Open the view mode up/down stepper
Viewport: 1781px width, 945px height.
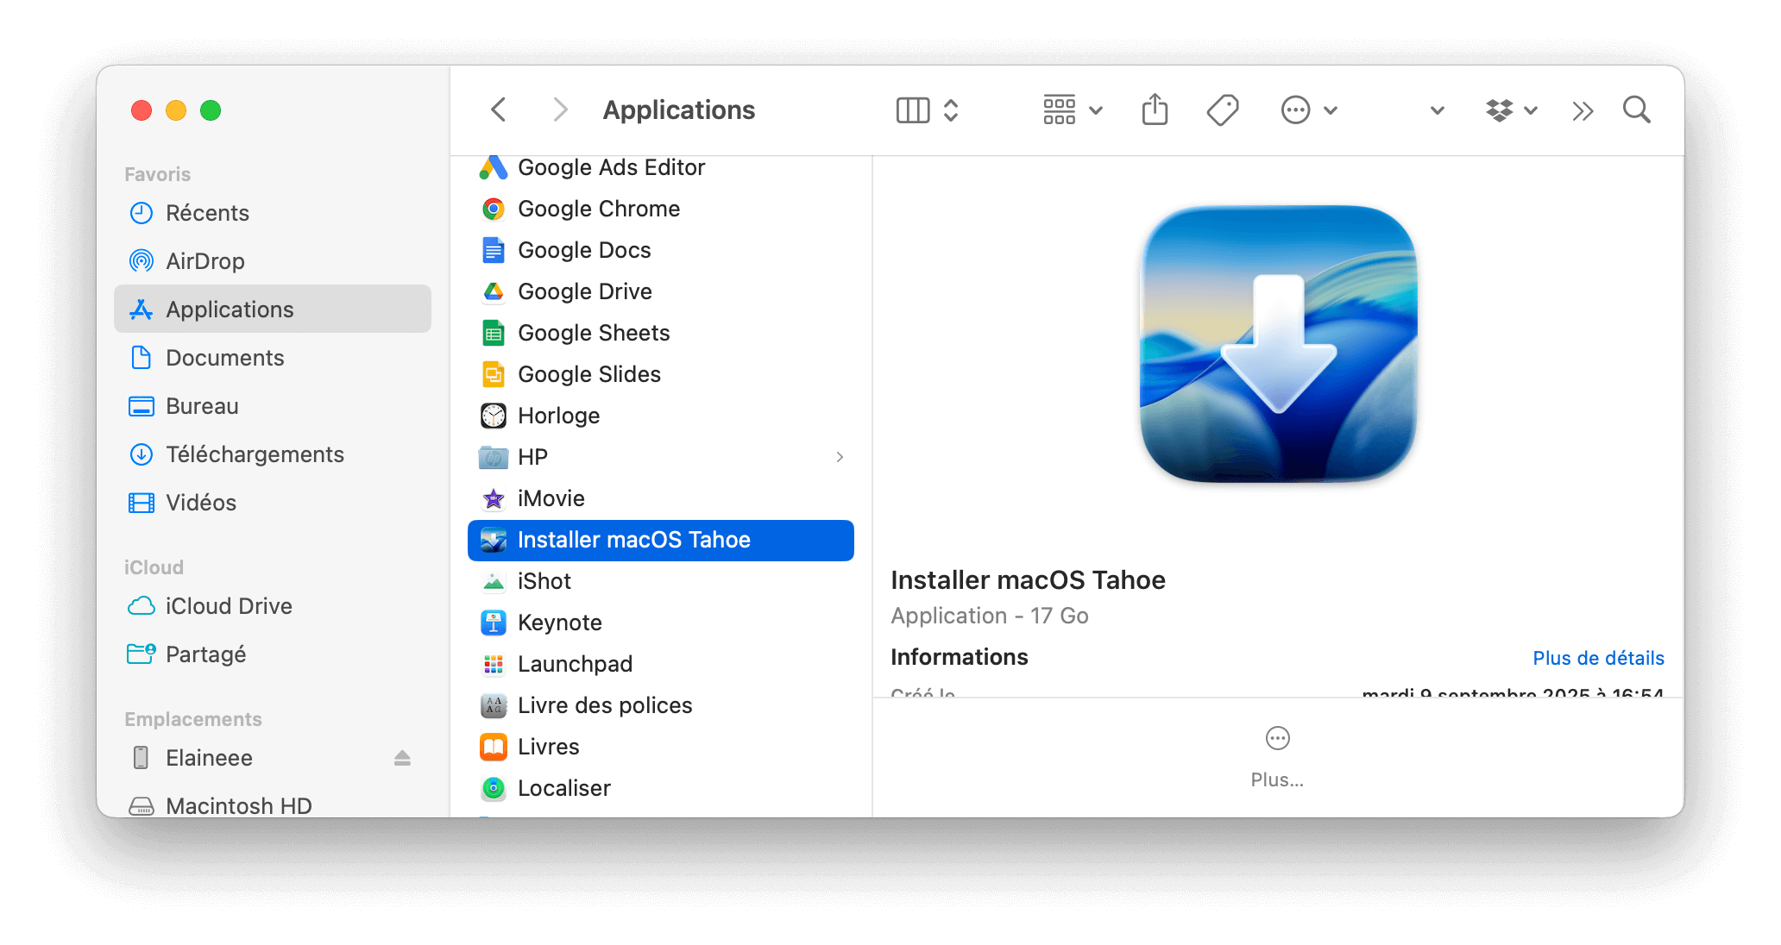click(x=951, y=110)
